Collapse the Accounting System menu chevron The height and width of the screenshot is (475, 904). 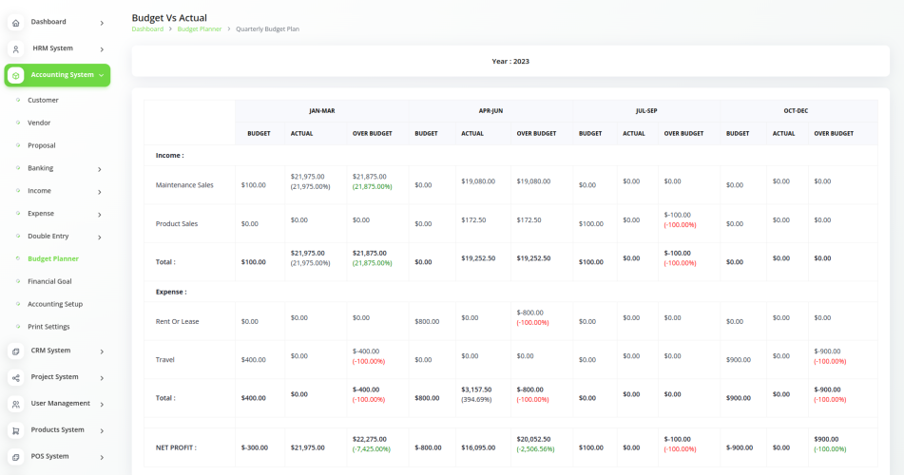tap(102, 75)
